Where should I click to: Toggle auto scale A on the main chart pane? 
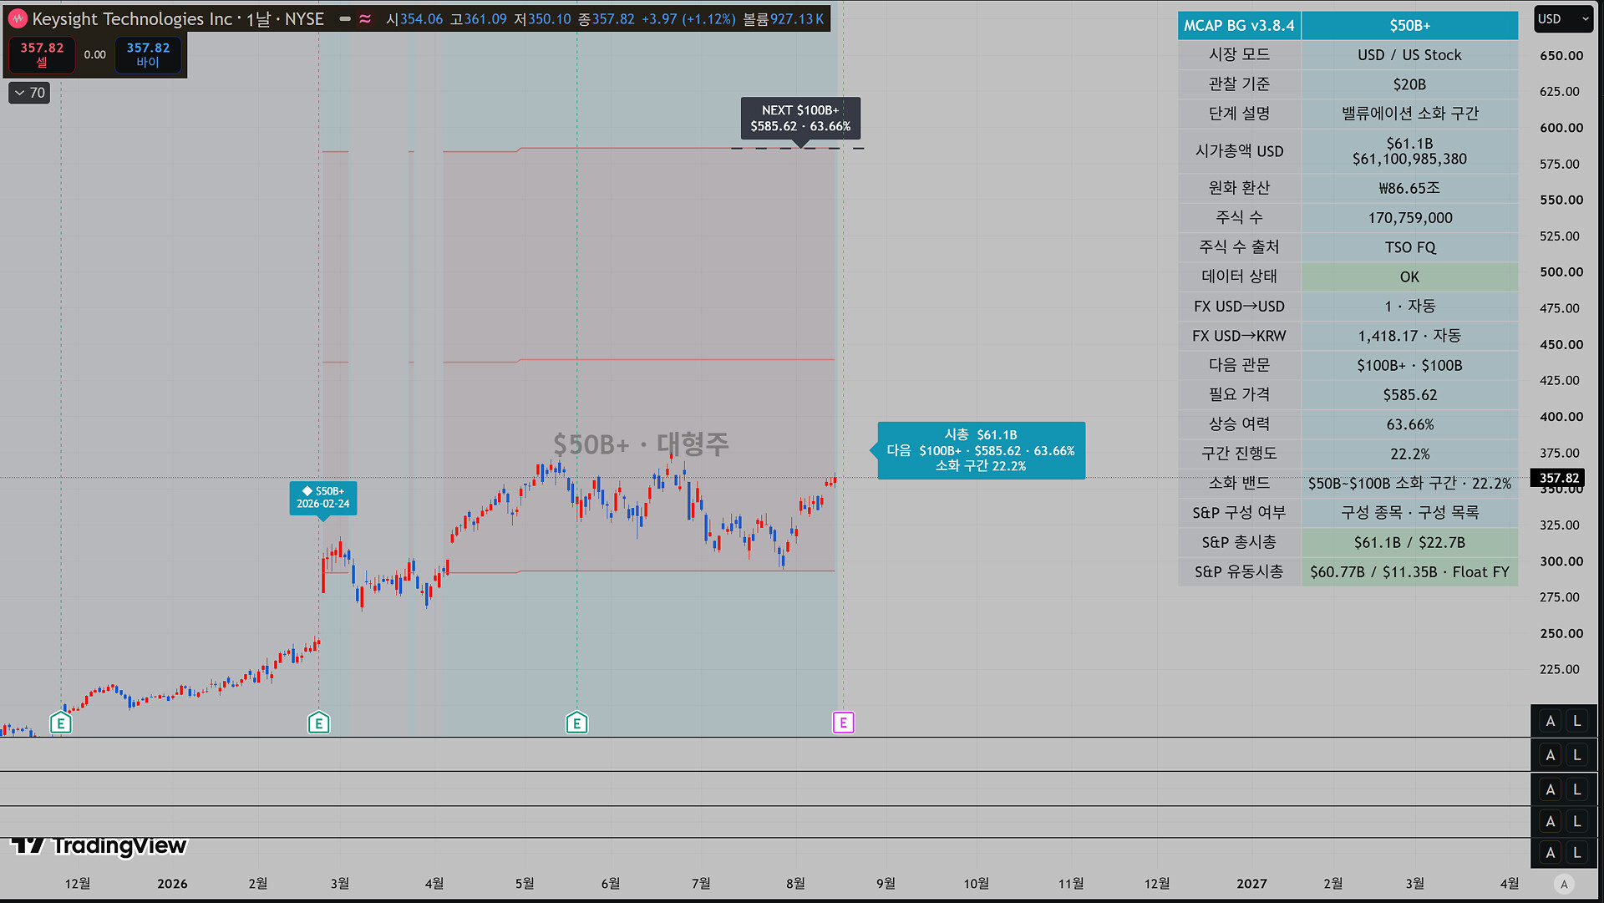click(x=1551, y=721)
